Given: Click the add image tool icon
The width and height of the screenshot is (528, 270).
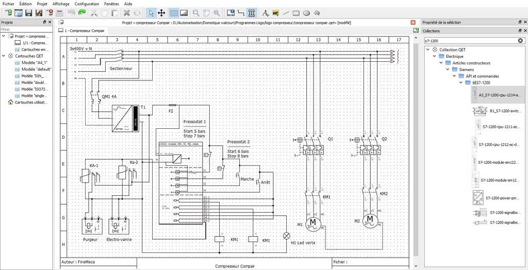Looking at the screenshot, I should coord(276,12).
